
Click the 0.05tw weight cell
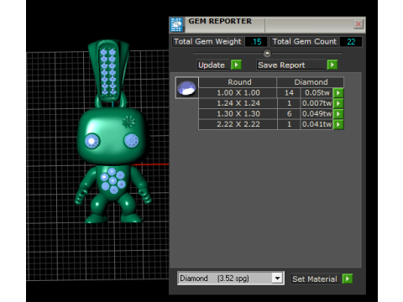pos(317,93)
